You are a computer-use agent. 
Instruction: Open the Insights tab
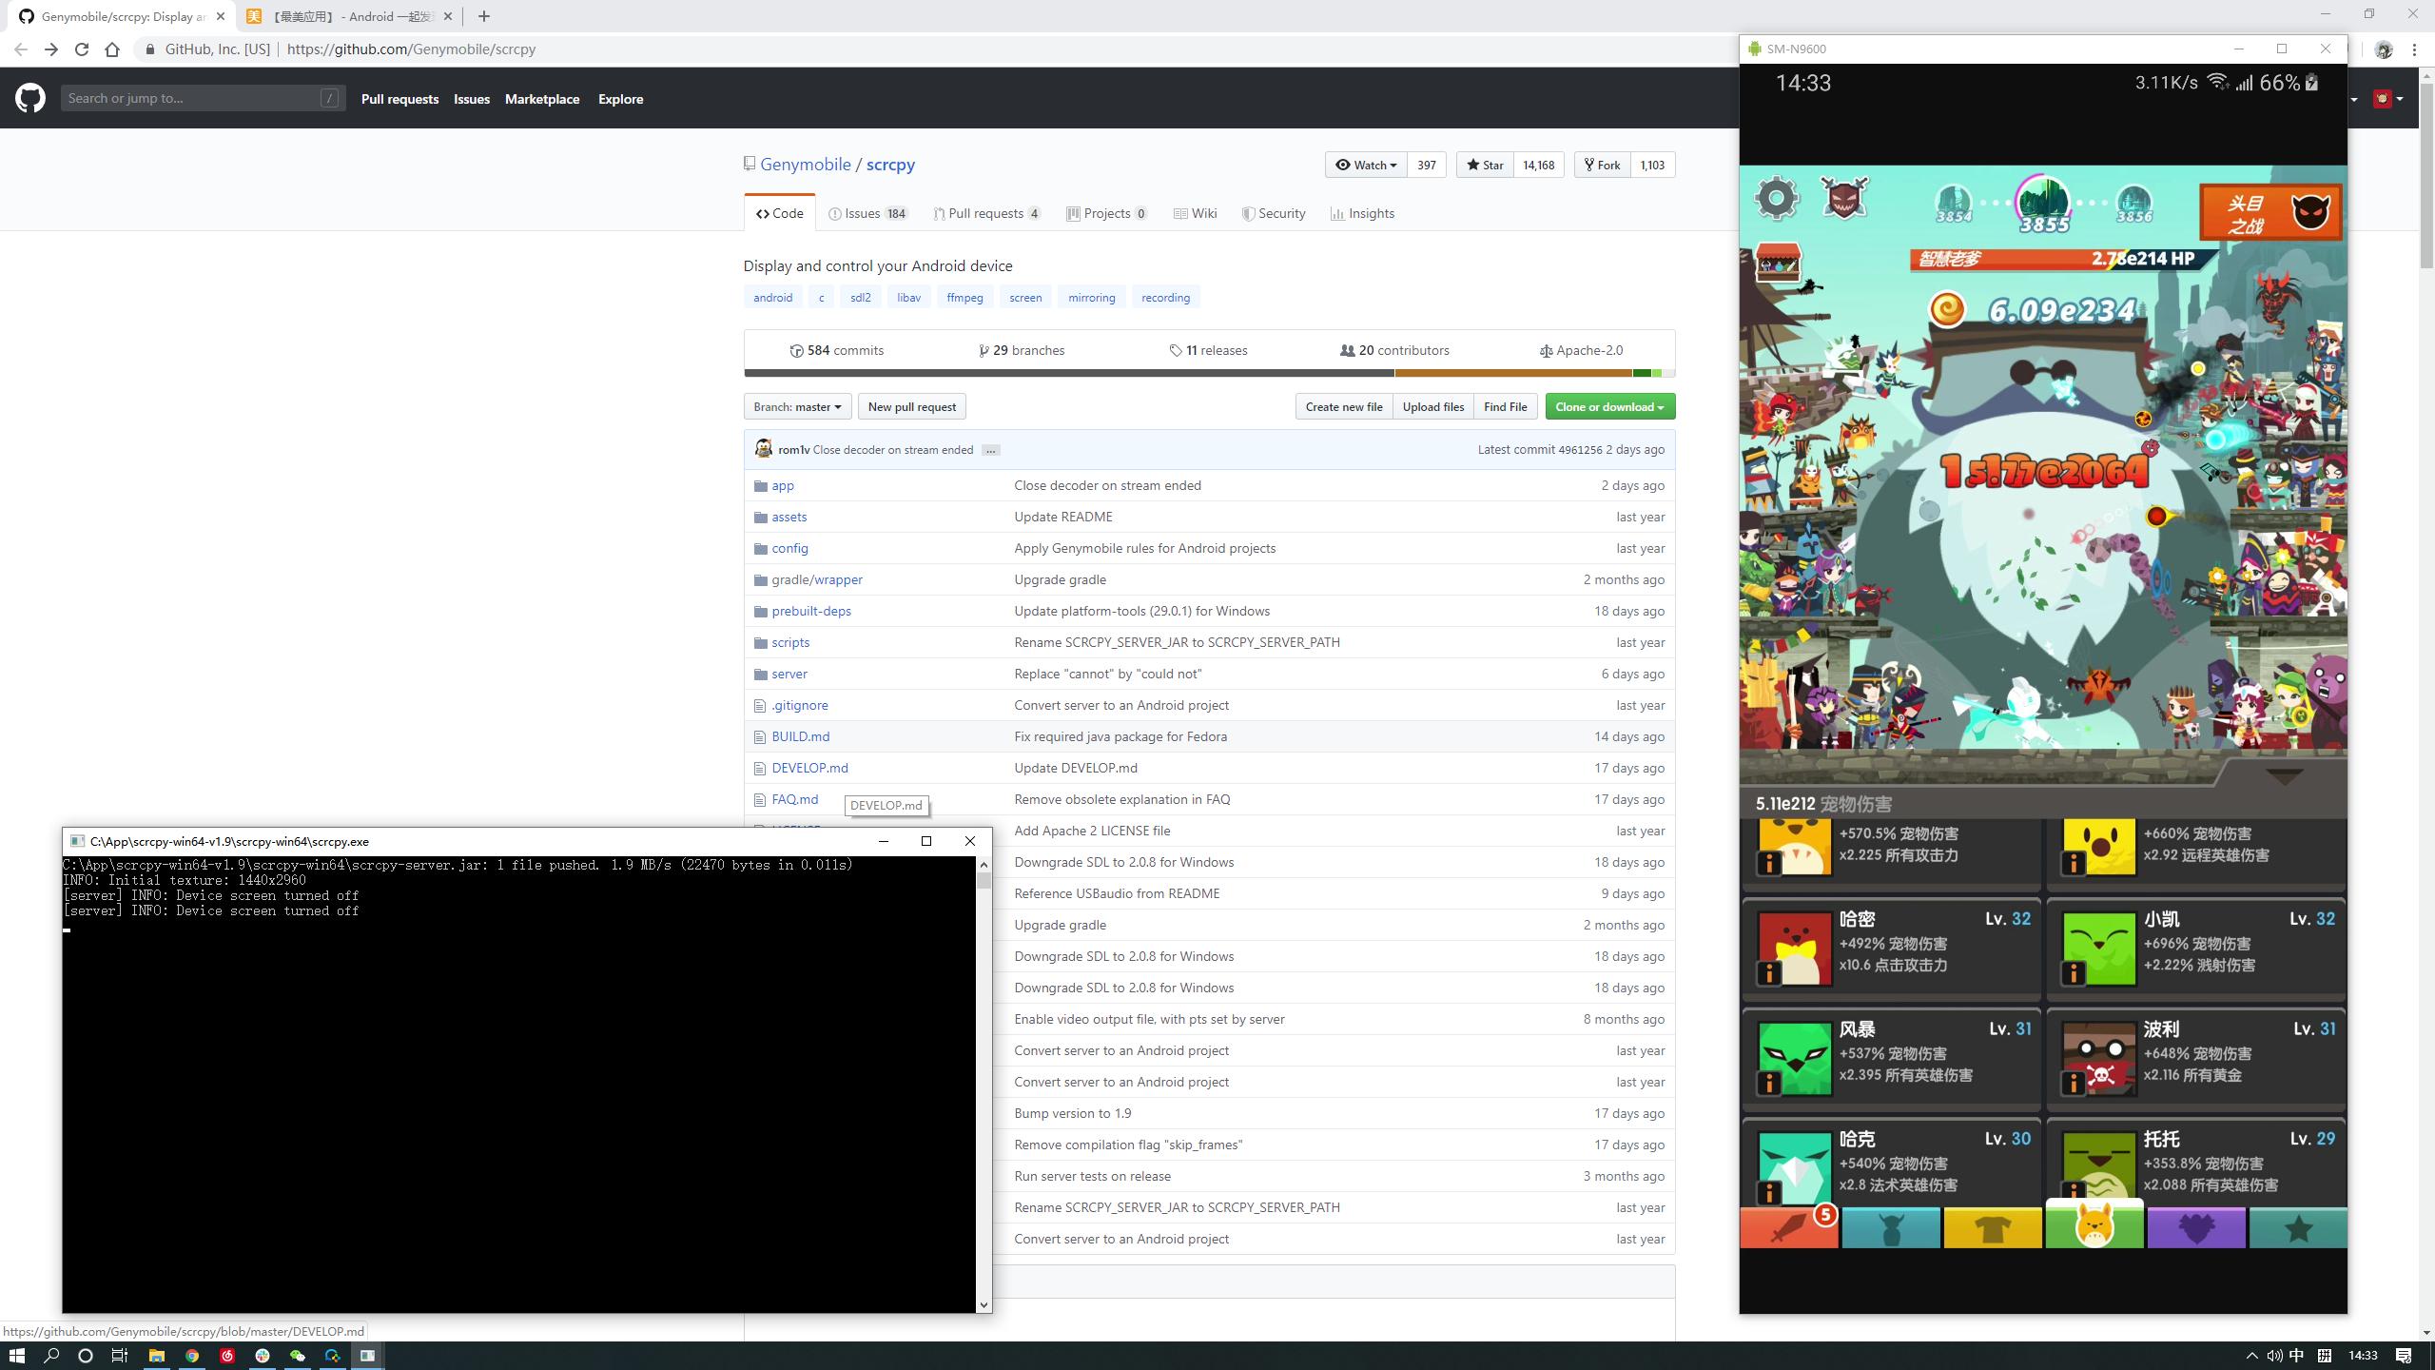point(1362,214)
